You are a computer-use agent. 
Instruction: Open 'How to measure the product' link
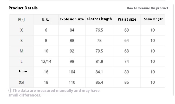pos(147,8)
